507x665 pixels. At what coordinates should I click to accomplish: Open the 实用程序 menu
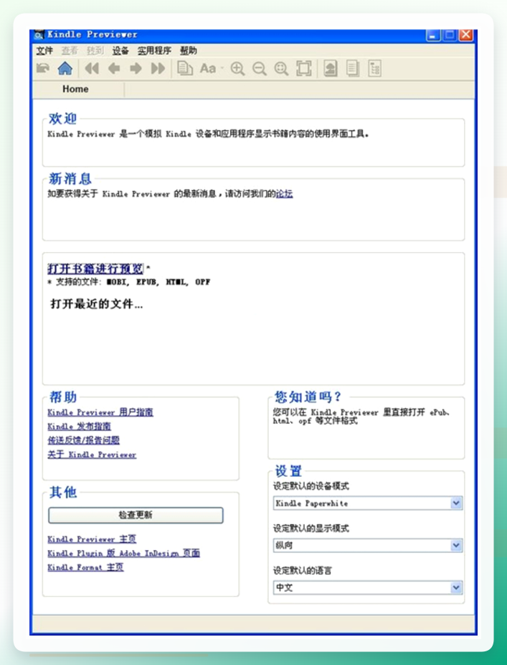point(154,51)
